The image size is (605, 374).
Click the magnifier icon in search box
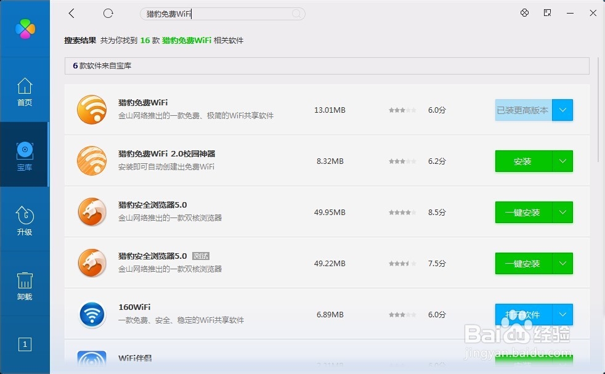(x=296, y=14)
